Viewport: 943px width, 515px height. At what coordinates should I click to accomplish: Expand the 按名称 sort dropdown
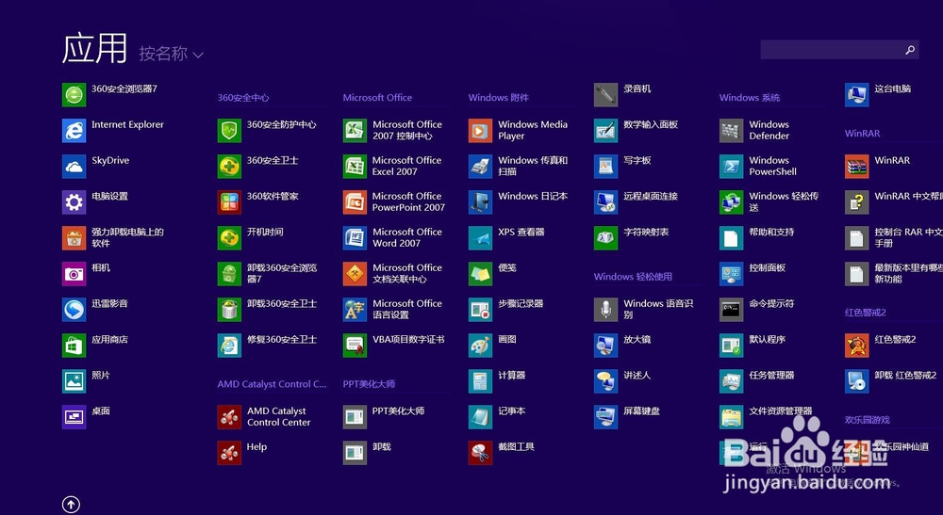[172, 54]
